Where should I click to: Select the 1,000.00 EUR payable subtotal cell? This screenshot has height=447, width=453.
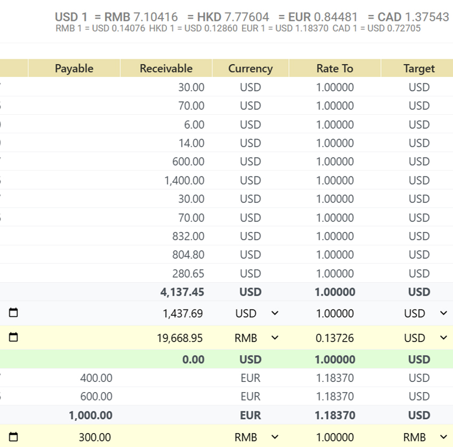[91, 416]
